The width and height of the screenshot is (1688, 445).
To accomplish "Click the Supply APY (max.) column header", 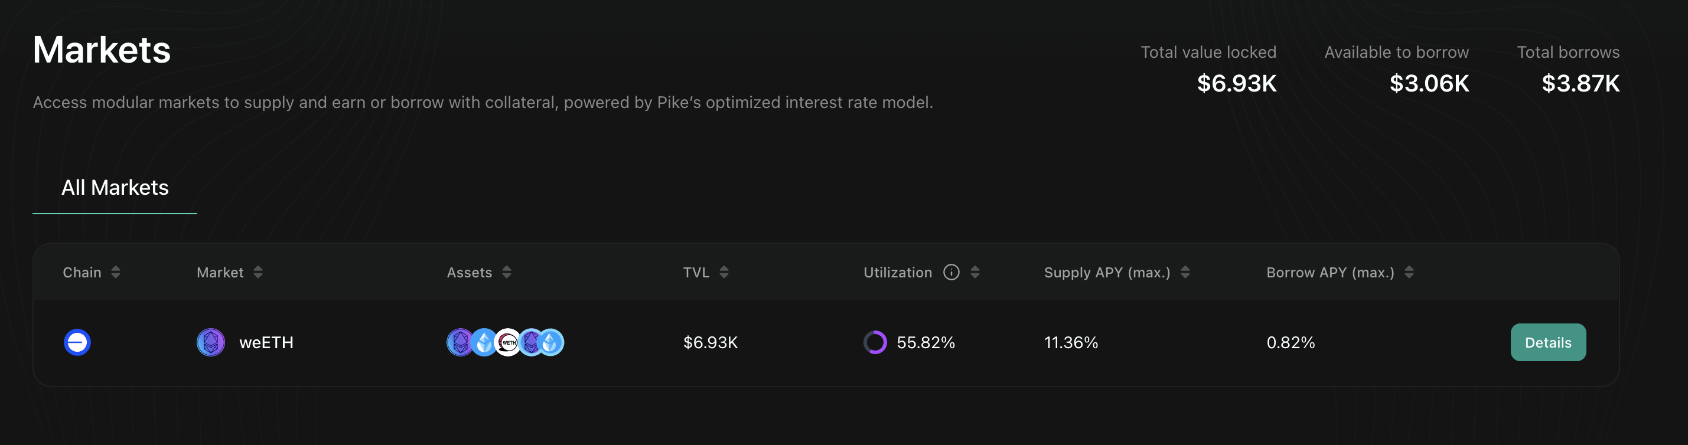I will [x=1107, y=272].
